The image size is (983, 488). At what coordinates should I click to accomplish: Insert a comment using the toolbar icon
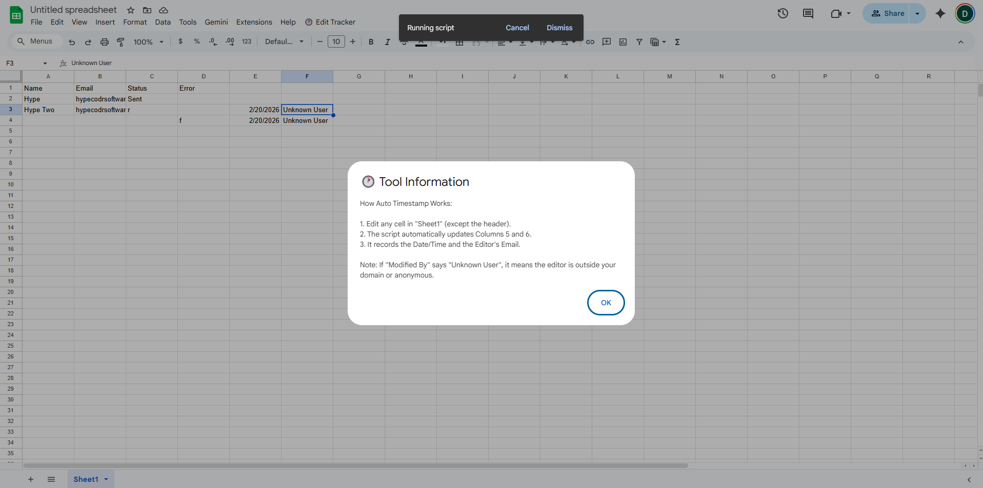(606, 41)
